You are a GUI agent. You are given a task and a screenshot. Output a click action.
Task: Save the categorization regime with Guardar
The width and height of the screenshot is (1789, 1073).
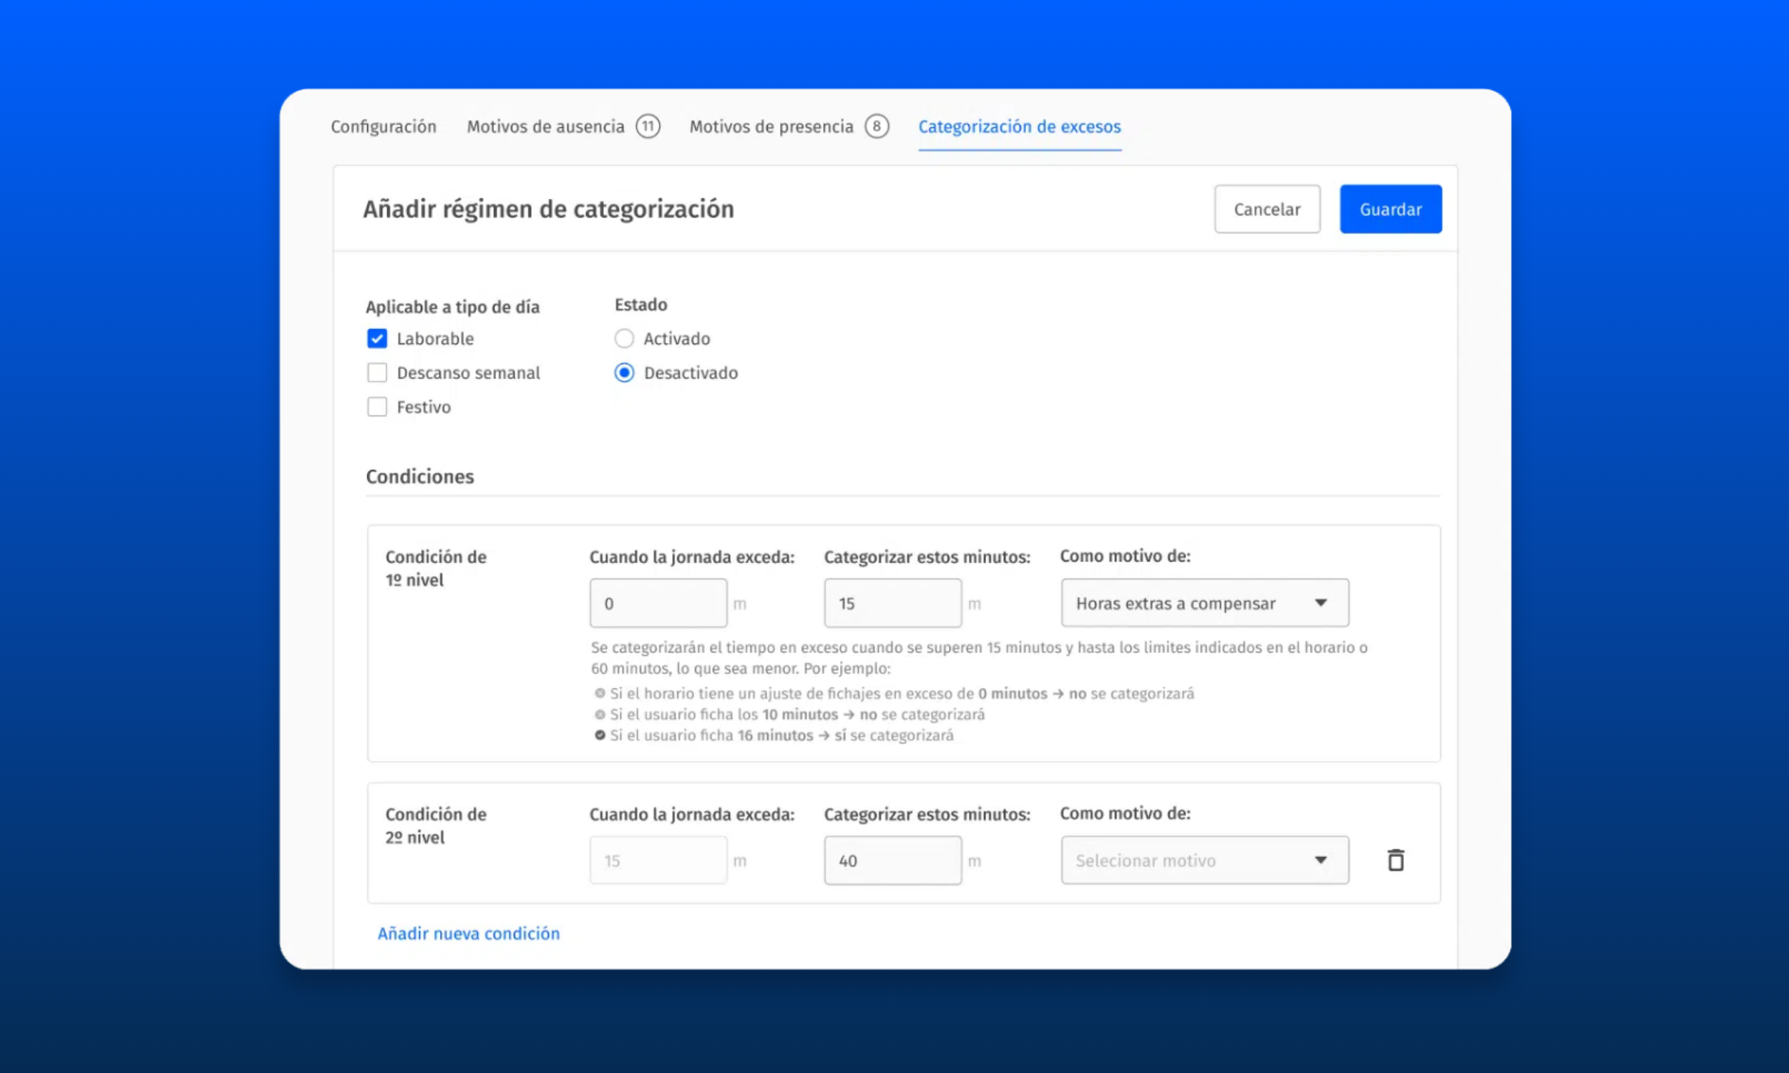tap(1390, 209)
